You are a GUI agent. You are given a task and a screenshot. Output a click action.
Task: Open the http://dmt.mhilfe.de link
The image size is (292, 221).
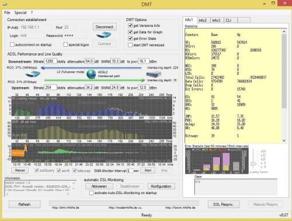[65, 208]
